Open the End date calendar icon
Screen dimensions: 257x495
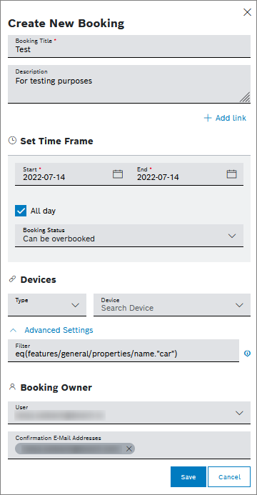click(x=232, y=174)
